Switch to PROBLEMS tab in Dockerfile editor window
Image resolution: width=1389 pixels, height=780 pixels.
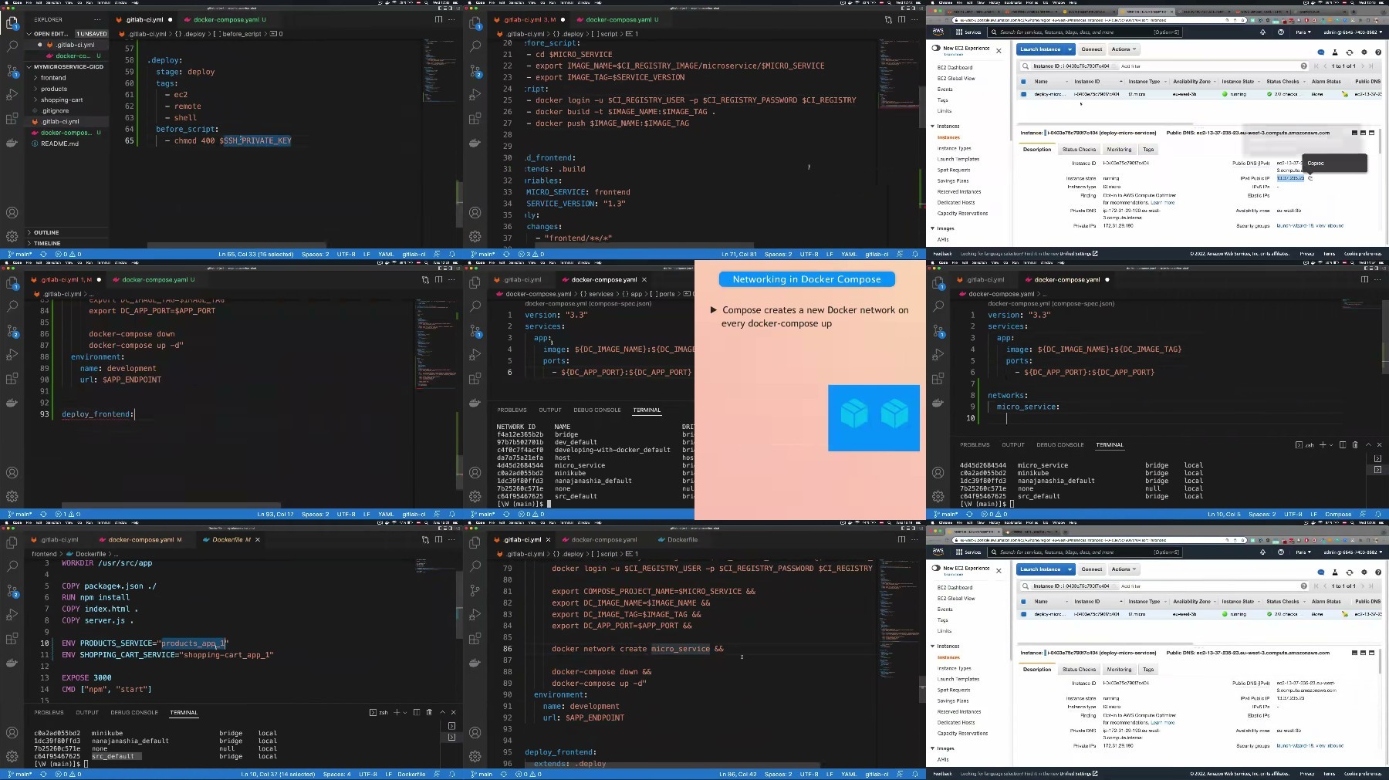click(49, 712)
